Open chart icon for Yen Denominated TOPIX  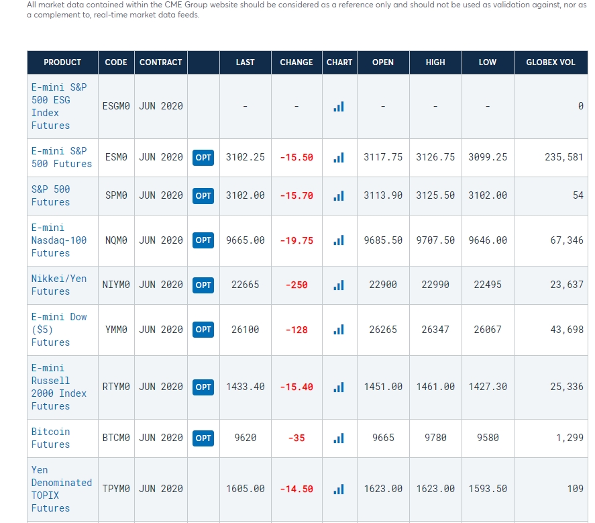tap(339, 489)
